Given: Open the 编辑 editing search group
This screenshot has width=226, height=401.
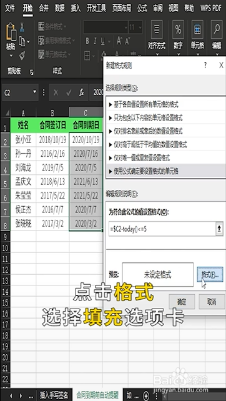Looking at the screenshot, I should pyautogui.click(x=217, y=37).
